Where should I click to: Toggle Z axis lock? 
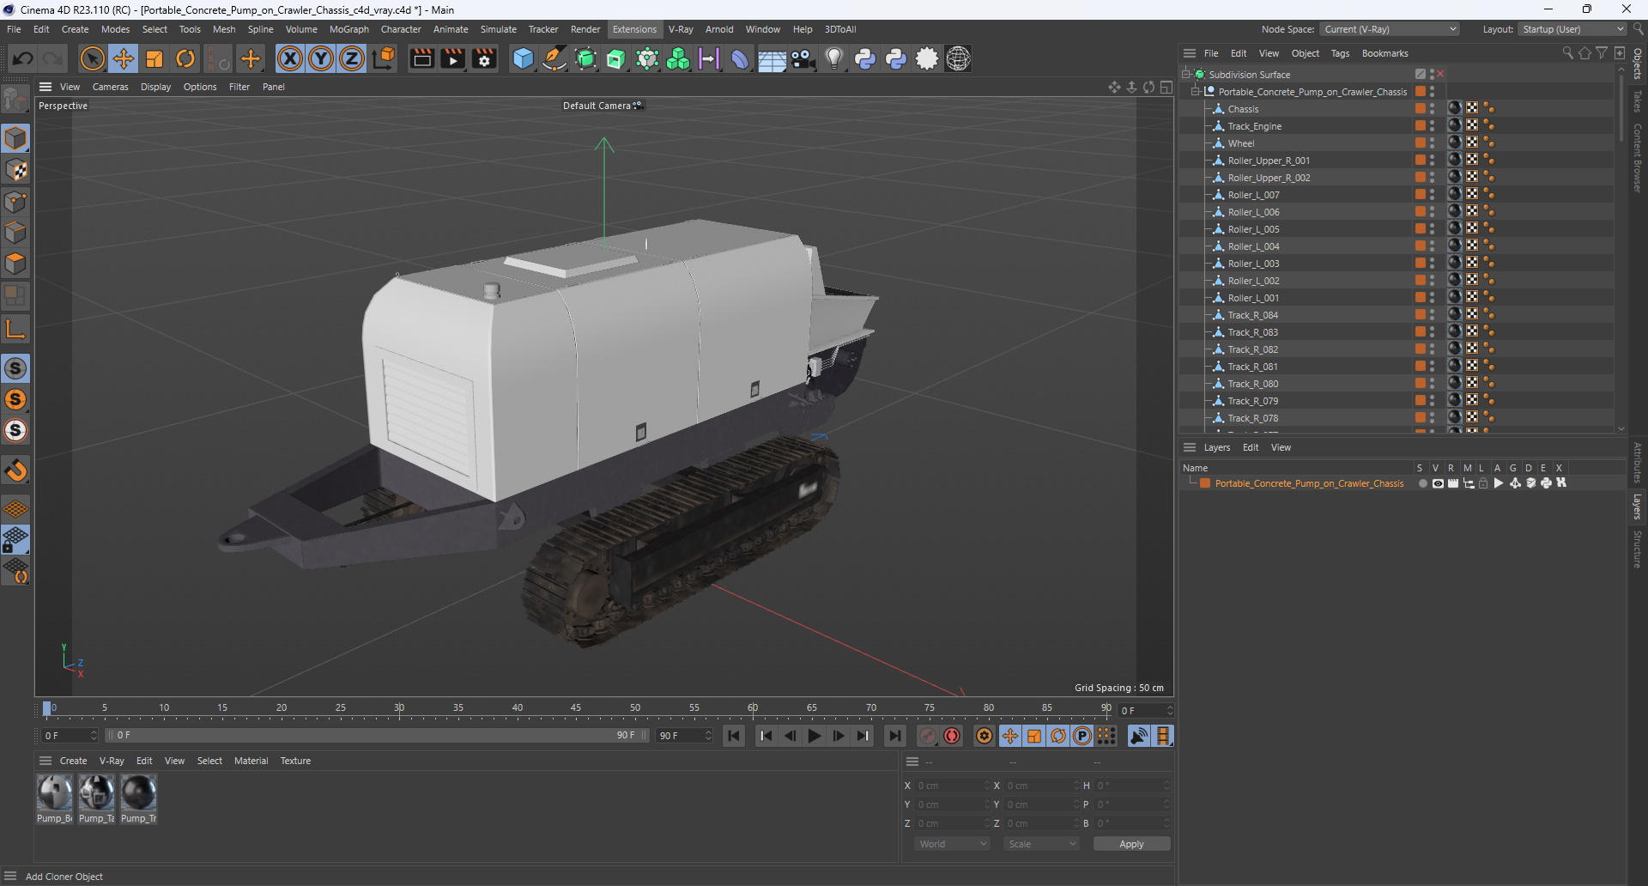pyautogui.click(x=352, y=58)
